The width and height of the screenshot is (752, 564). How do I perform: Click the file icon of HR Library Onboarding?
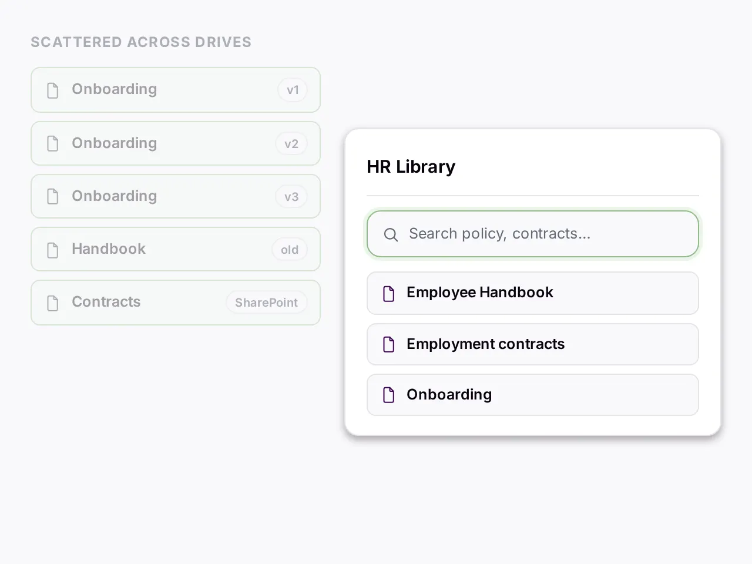[x=389, y=395]
